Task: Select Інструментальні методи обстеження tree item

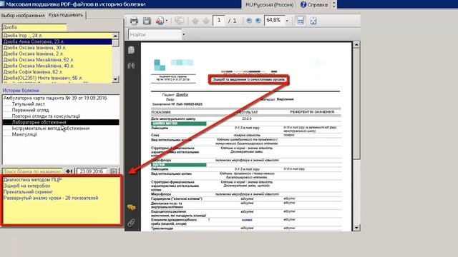Action: 51,128
